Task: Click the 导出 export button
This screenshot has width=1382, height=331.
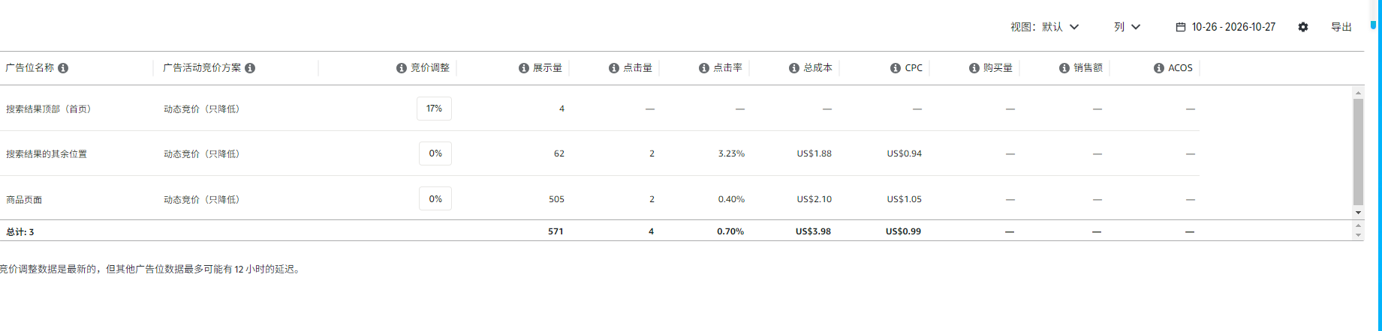Action: tap(1341, 27)
